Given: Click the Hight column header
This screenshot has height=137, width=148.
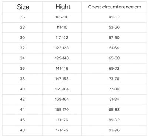Looking at the screenshot, I should tap(63, 7).
